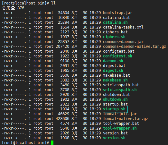Viewport: 168px width, 145px height.
Task: Click the ciphers.bat file name
Action: point(115,32)
